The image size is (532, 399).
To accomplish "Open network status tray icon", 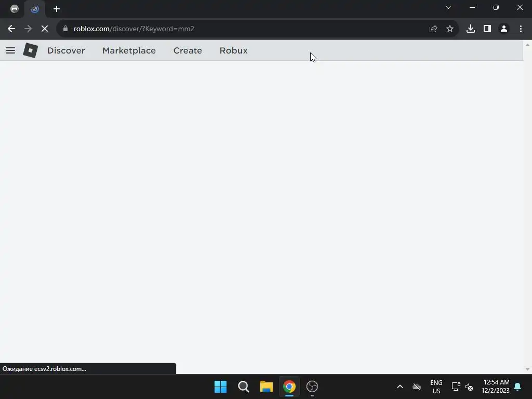I will point(456,387).
